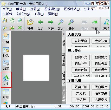The width and height of the screenshot is (111, 110).
Task: Click the 100x100 dimensions in status bar
Action: click(74, 106)
